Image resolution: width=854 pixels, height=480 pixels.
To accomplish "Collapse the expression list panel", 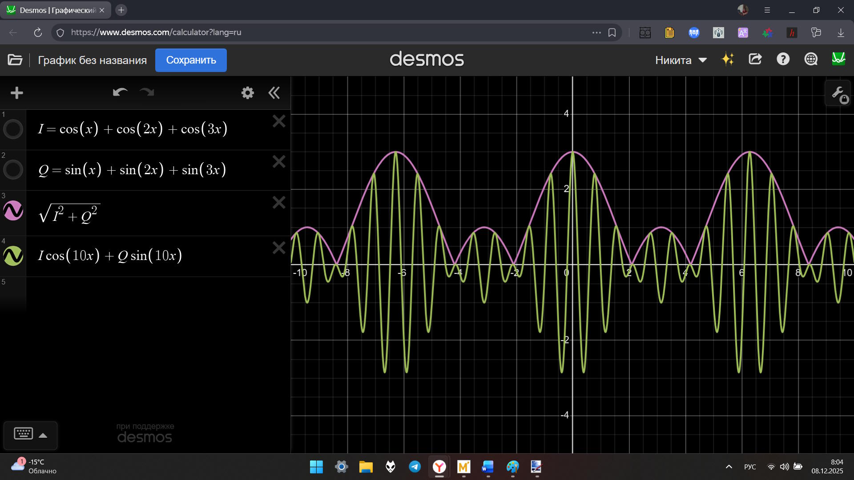I will 274,93.
